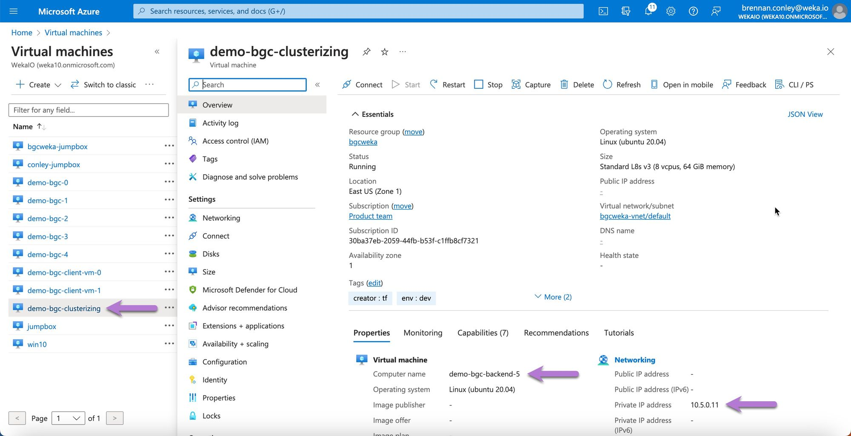
Task: Delete the virtual machine
Action: click(x=577, y=85)
